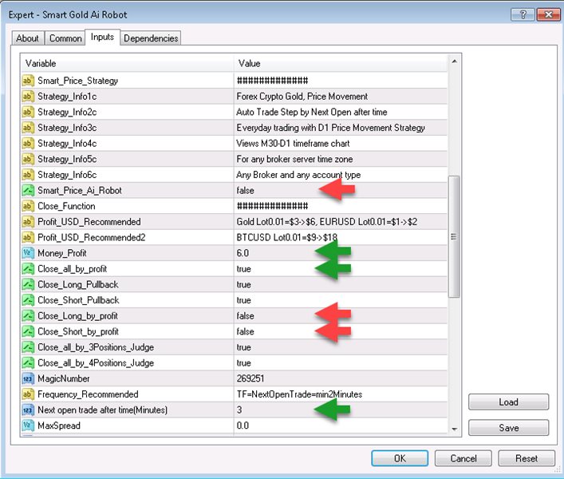Image resolution: width=564 pixels, height=479 pixels.
Task: Click the ab icon next to Strategy_Info5c
Action: (x=28, y=159)
